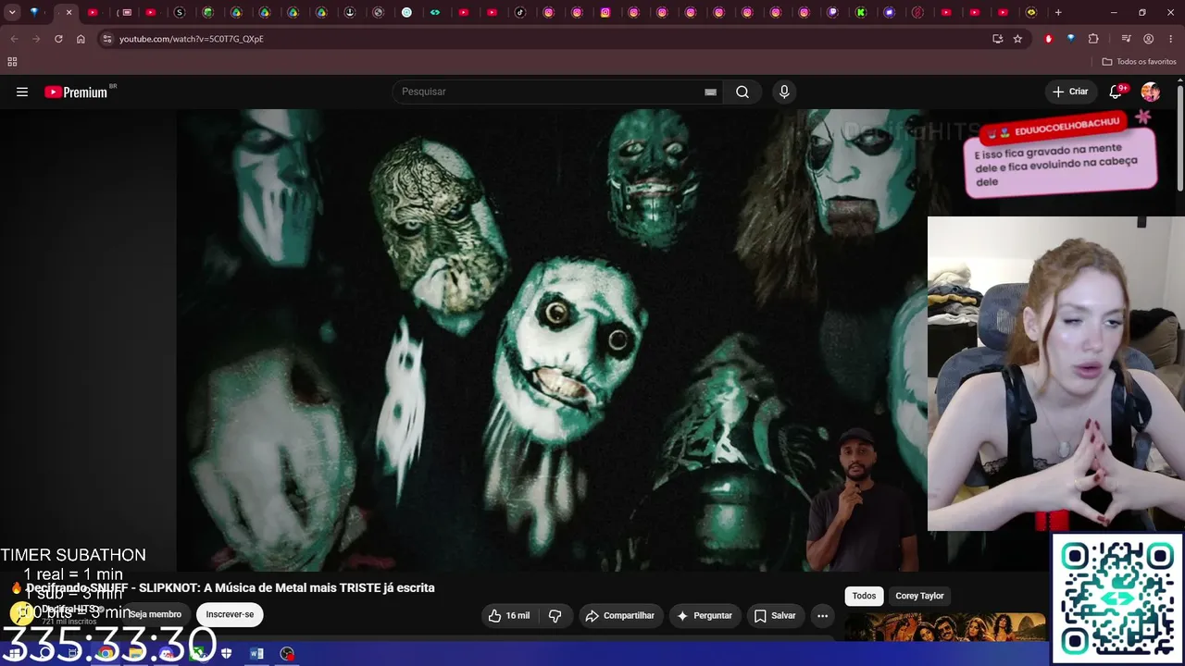Install or cast page icon in address bar
The image size is (1185, 666).
point(997,39)
